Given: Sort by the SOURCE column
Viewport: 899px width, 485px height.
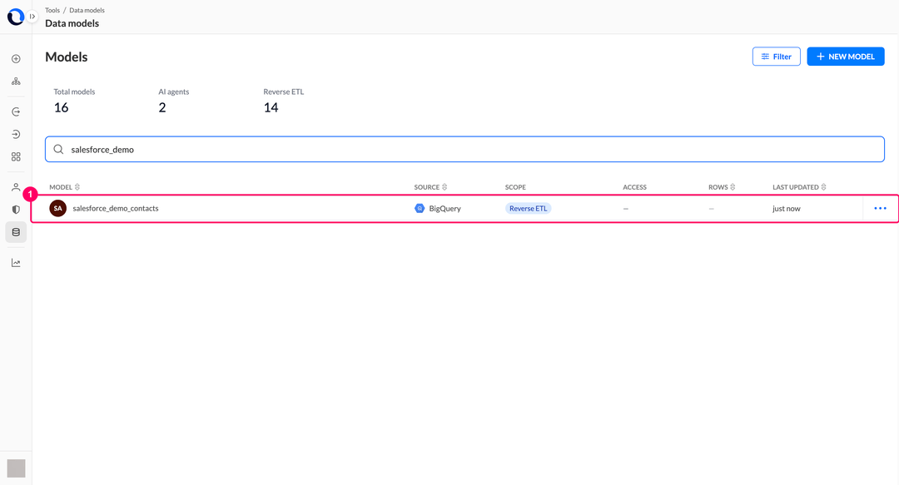Looking at the screenshot, I should [430, 187].
